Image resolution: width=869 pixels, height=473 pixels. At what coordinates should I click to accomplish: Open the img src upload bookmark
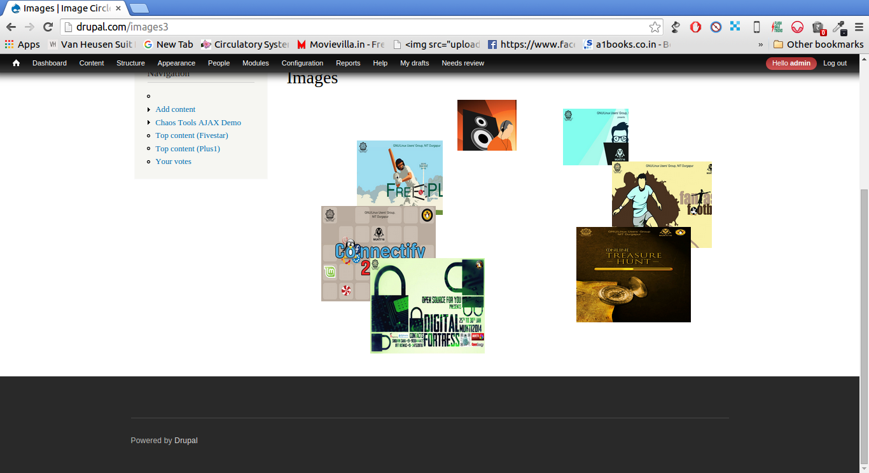pos(436,45)
